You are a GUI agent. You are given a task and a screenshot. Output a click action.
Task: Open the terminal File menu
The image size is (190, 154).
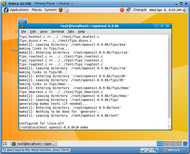24,32
